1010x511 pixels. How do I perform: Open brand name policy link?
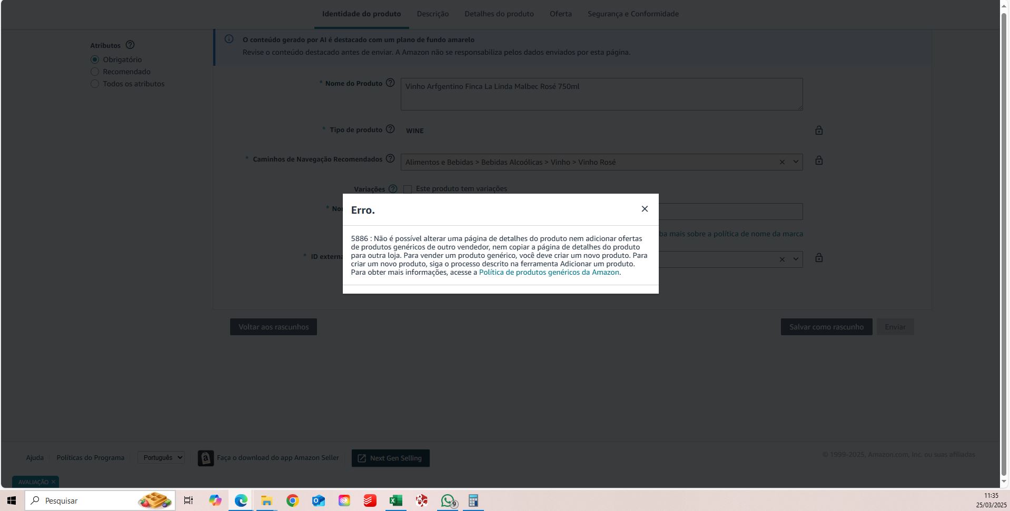731,234
